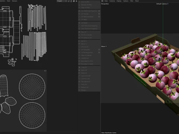Image resolution: width=179 pixels, height=134 pixels.
Task: Choose Store UV command
Action: 89,84
